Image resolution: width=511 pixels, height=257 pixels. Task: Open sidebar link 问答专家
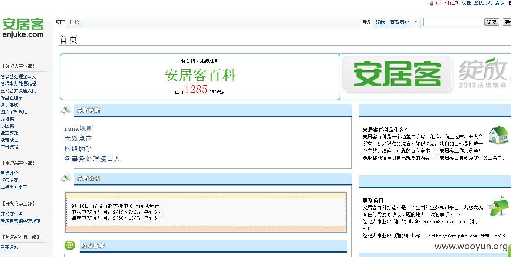tap(9, 180)
